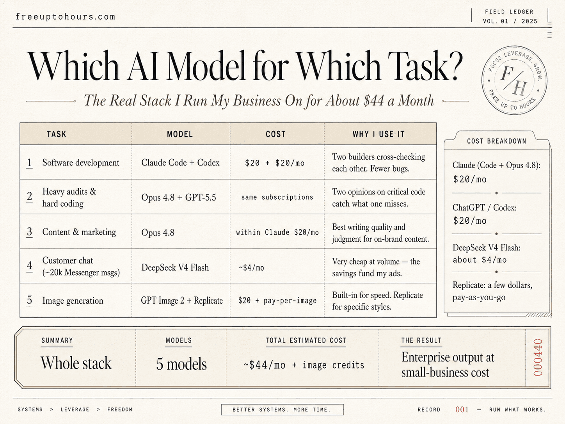Click the MODELS label in the summary

click(179, 340)
